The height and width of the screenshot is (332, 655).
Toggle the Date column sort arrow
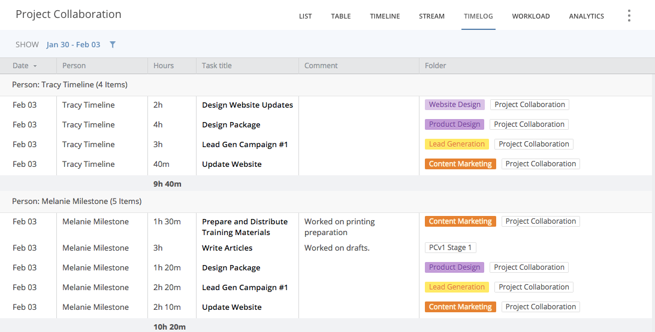pos(35,66)
